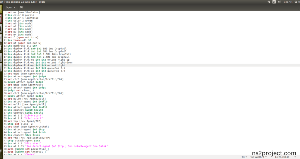Open the network connections indicator
Viewport: 300px width, 159px height.
[269, 2]
